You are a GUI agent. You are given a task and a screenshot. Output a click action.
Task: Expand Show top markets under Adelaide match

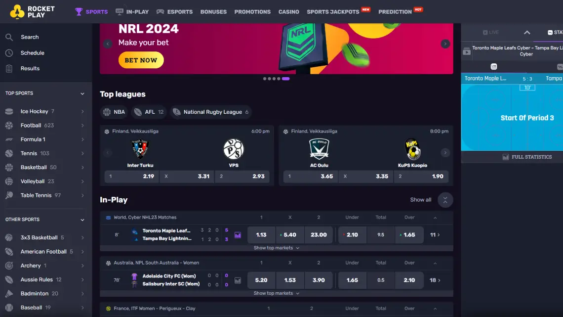(276, 293)
